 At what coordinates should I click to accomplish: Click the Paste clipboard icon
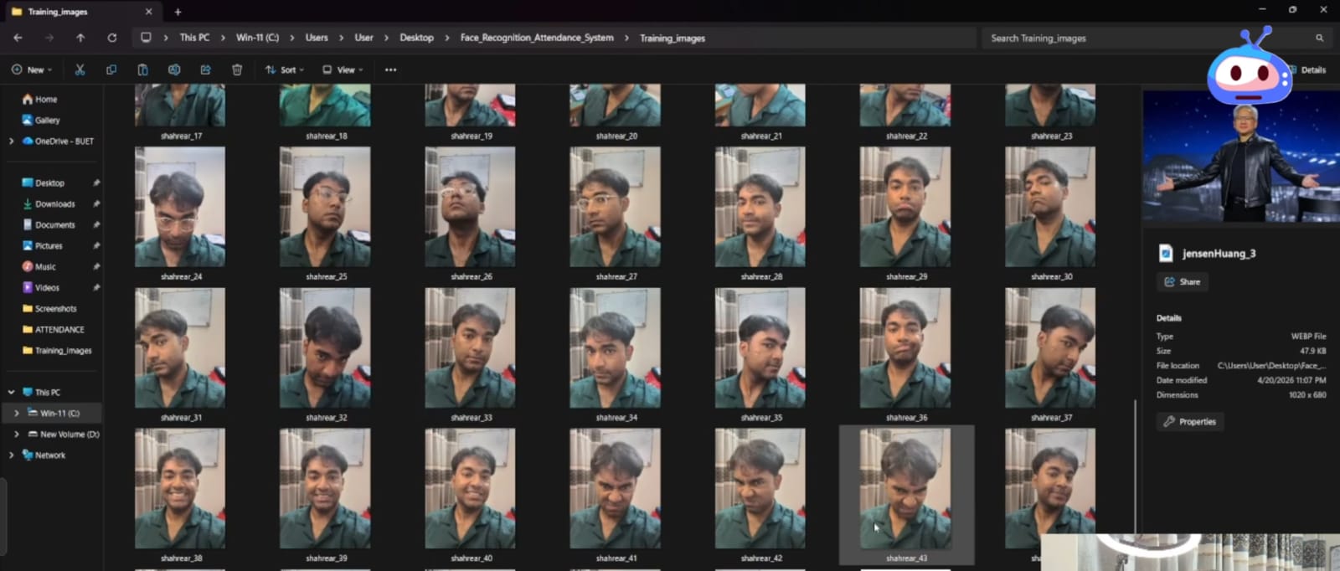(142, 69)
